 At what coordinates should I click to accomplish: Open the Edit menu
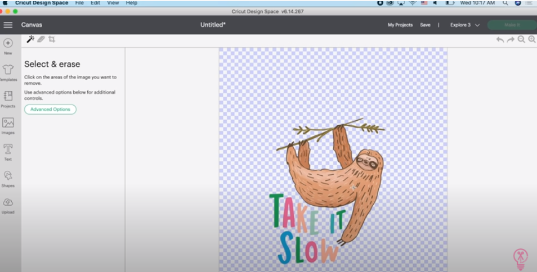click(95, 3)
